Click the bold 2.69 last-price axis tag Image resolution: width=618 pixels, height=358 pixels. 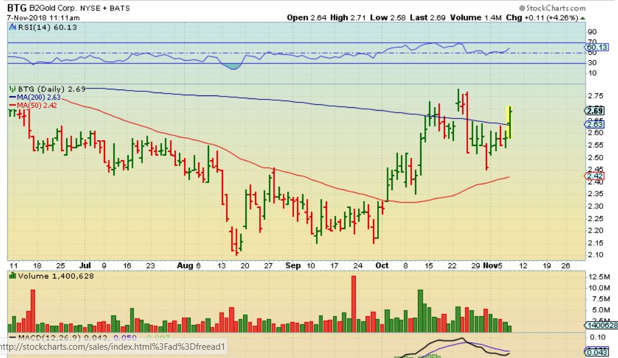coord(594,111)
